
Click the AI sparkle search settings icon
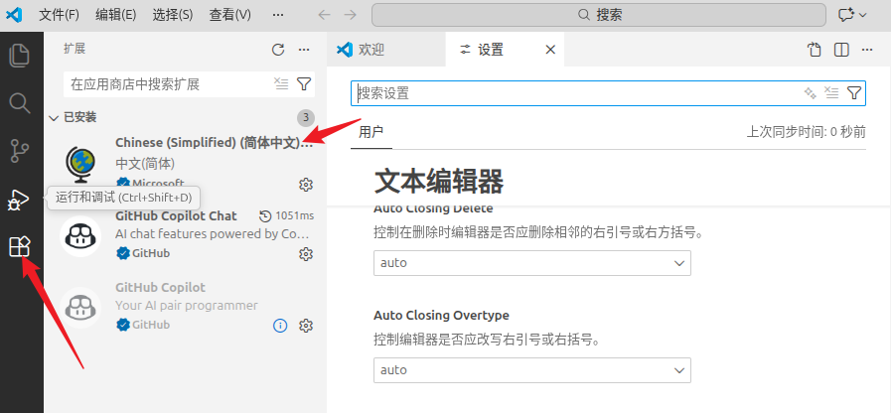click(x=810, y=93)
